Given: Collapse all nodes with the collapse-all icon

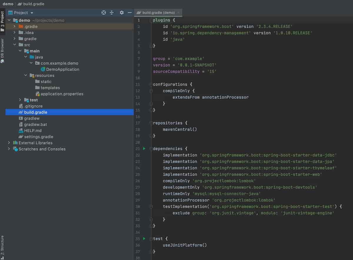Looking at the screenshot, I should (112, 13).
